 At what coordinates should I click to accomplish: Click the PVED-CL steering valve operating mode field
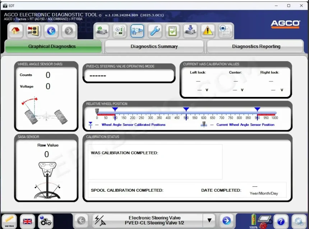129,75
